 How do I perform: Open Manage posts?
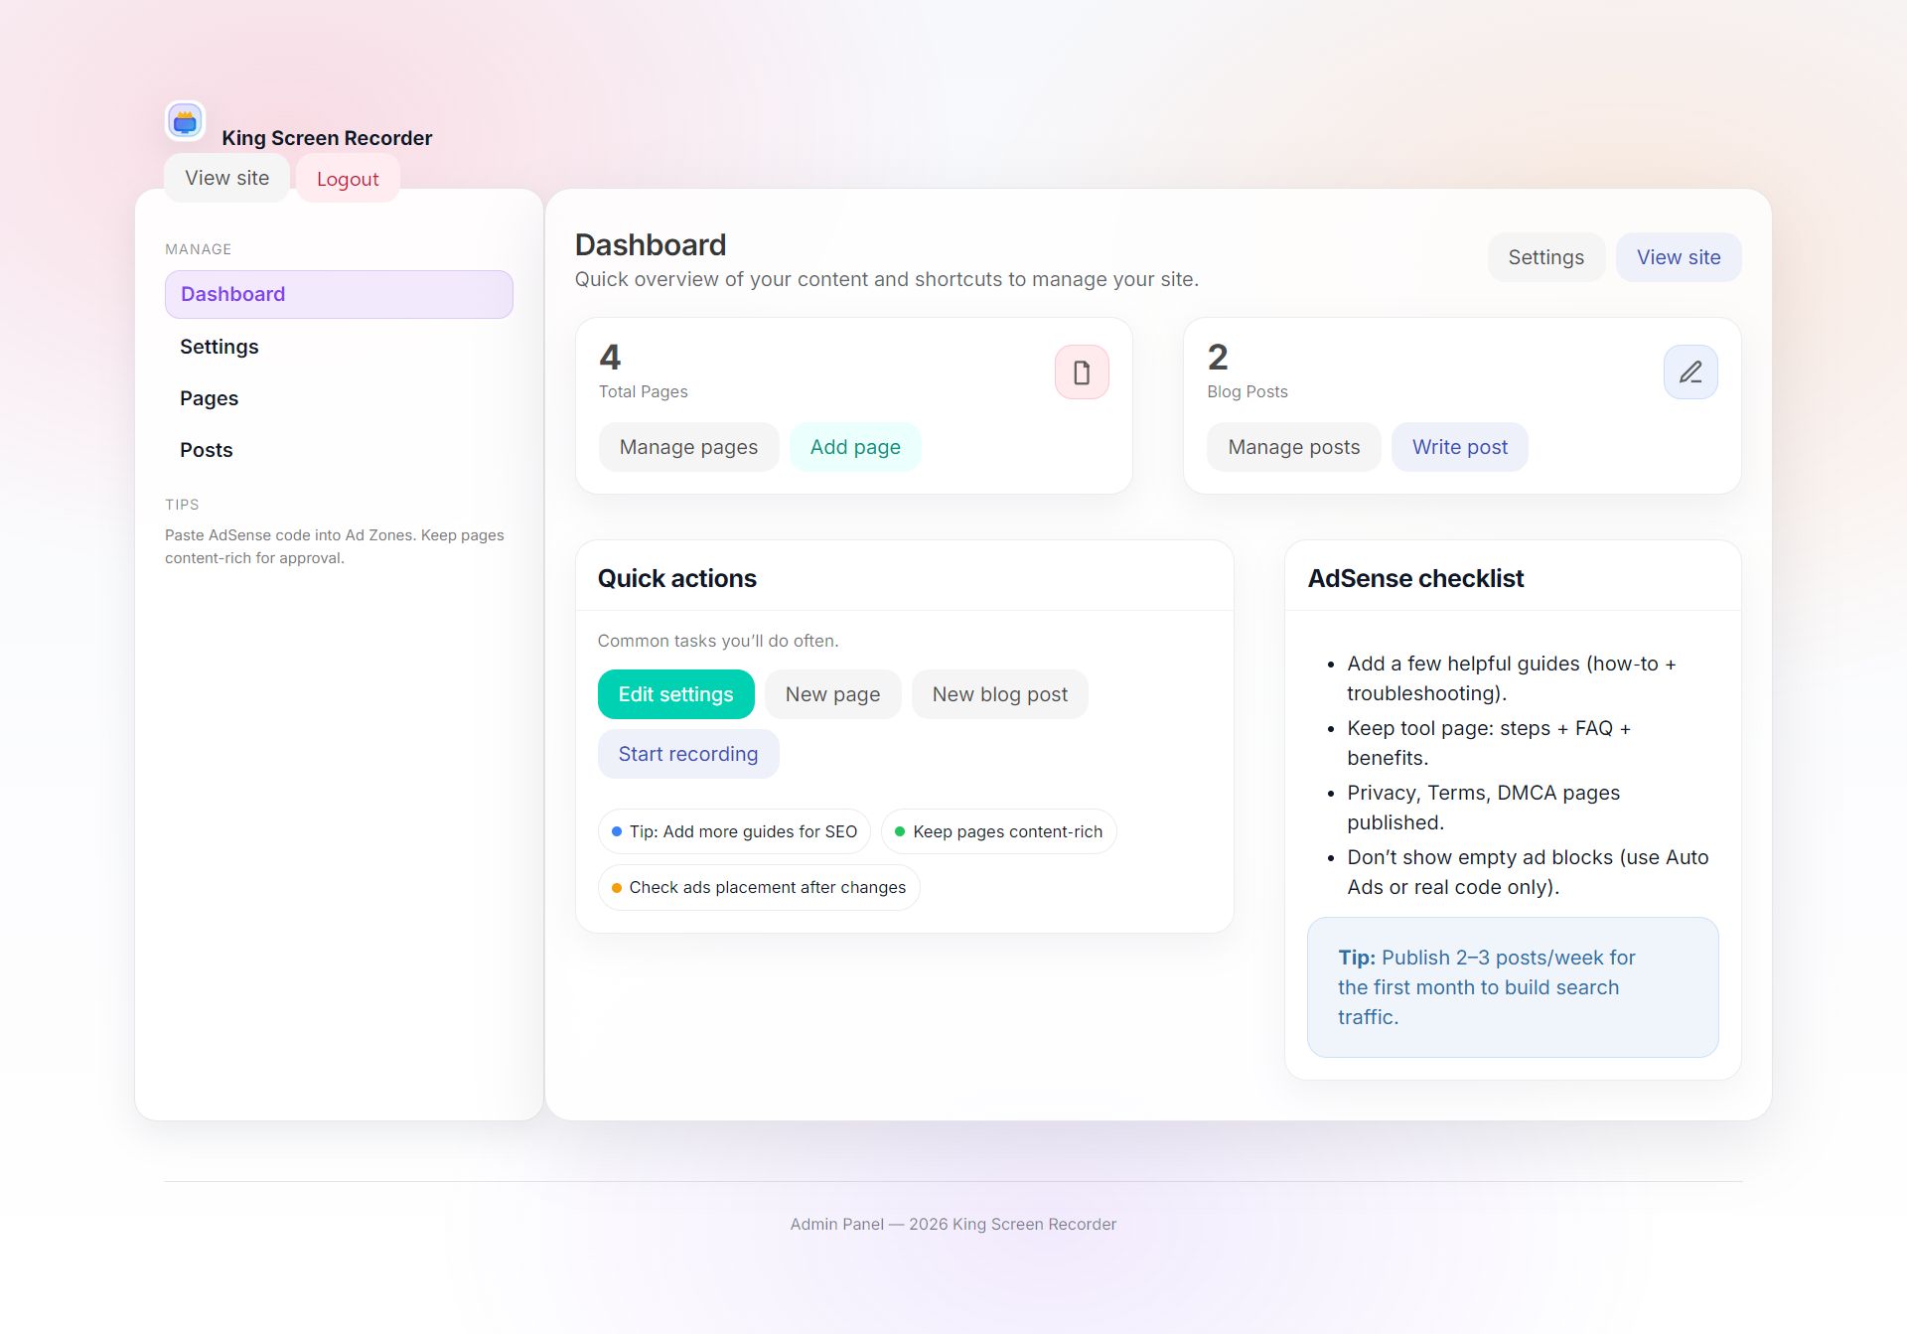1293,447
